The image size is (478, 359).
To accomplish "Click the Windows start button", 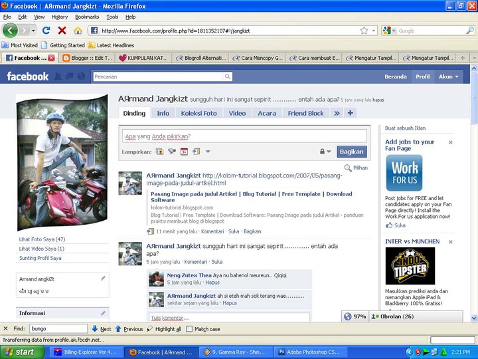I will [x=22, y=352].
